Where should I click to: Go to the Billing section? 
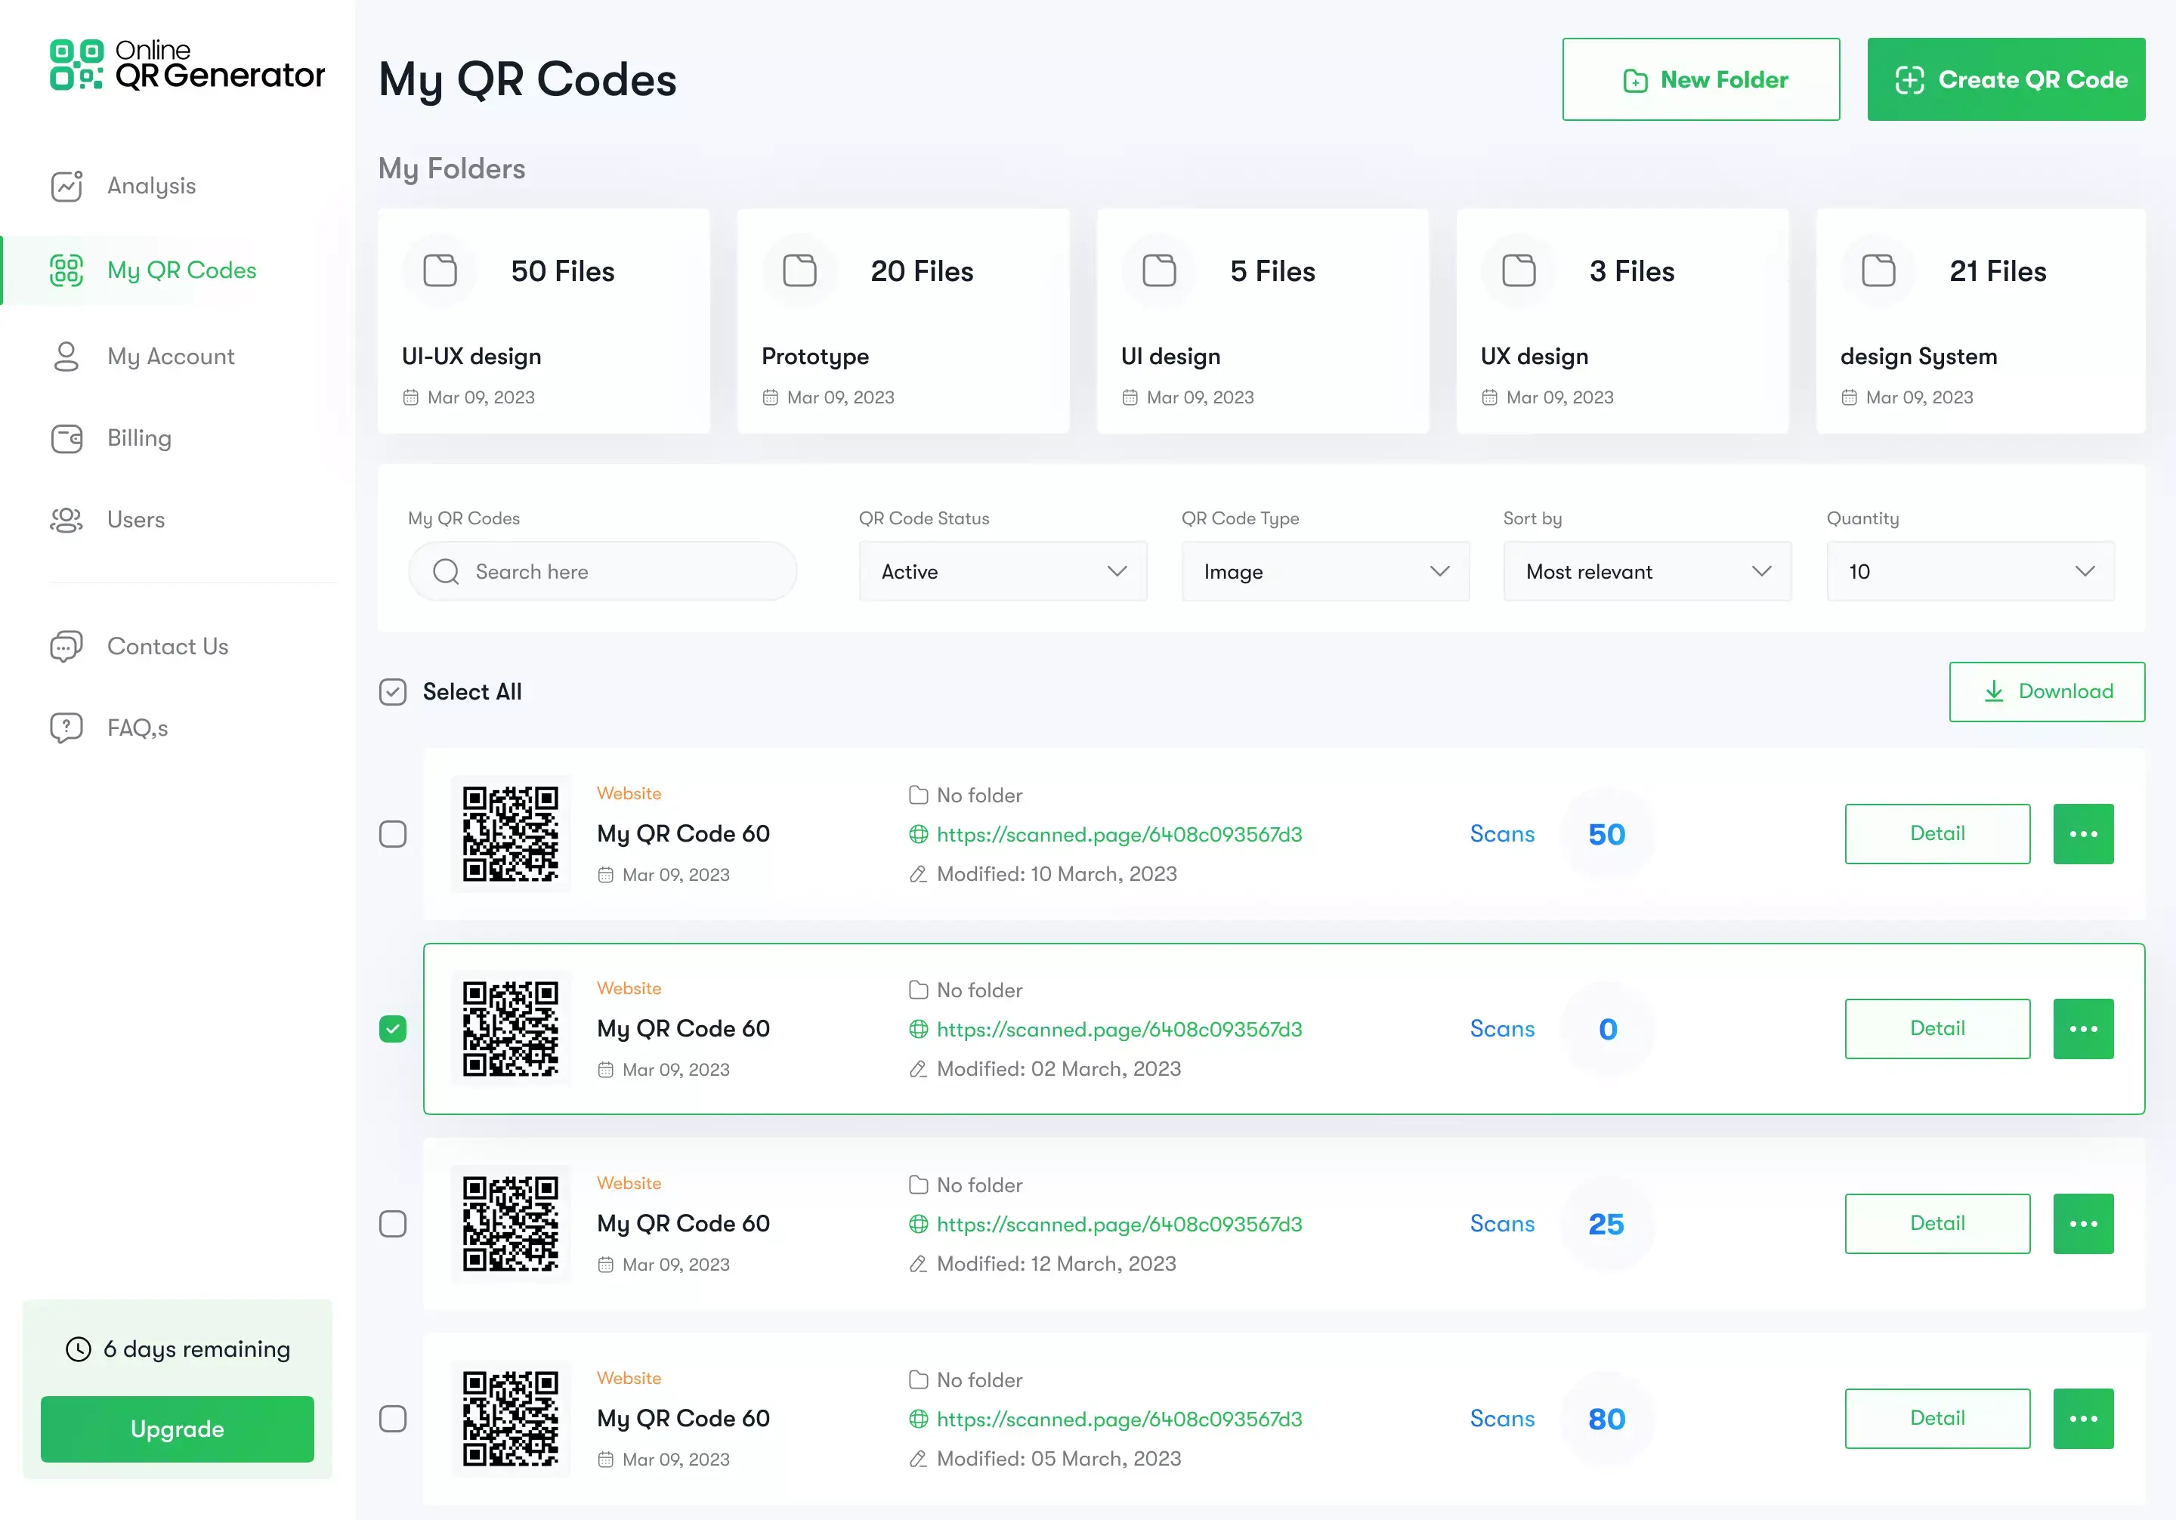pos(138,438)
